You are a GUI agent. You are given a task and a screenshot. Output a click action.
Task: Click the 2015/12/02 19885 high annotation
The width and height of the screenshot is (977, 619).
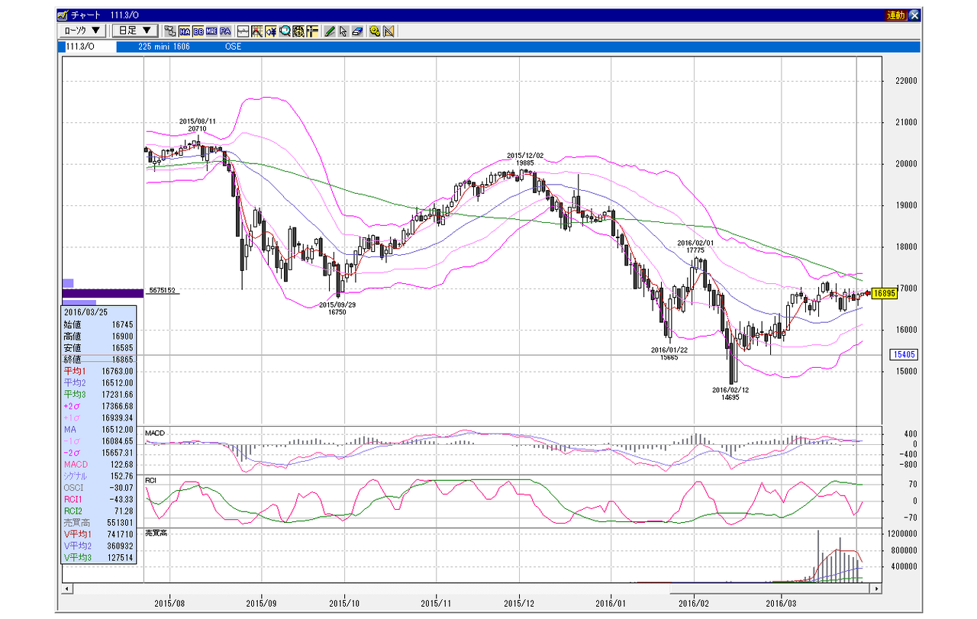[x=525, y=159]
